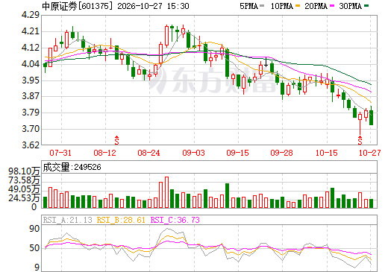Viewport: 388px width, 272px height.
Task: Select the magenta 20PMA legend dash
Action: (x=332, y=5)
